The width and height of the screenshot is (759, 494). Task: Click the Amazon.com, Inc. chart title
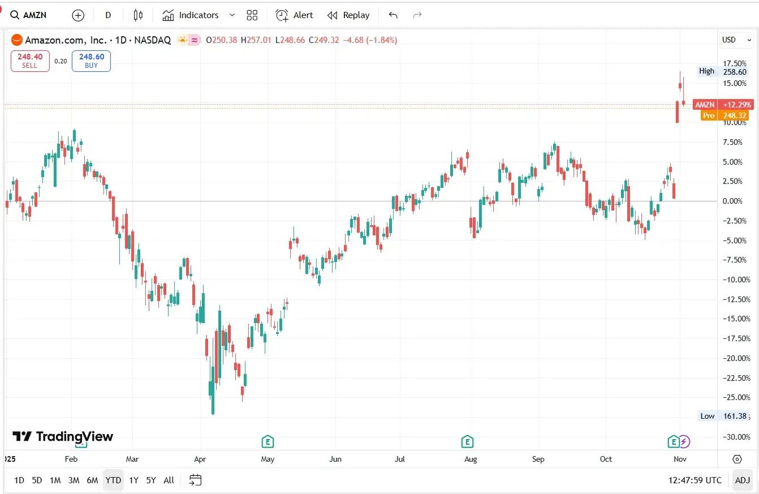pos(66,40)
